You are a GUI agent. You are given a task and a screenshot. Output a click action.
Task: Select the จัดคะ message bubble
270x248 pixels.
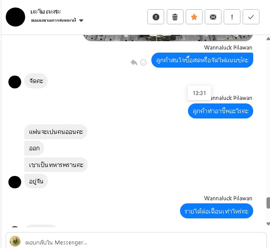point(36,81)
